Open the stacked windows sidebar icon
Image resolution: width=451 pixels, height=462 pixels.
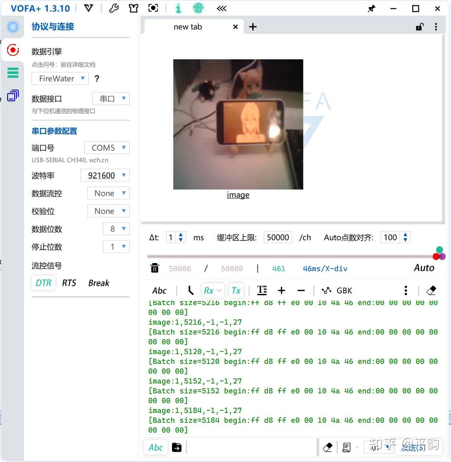[x=12, y=95]
